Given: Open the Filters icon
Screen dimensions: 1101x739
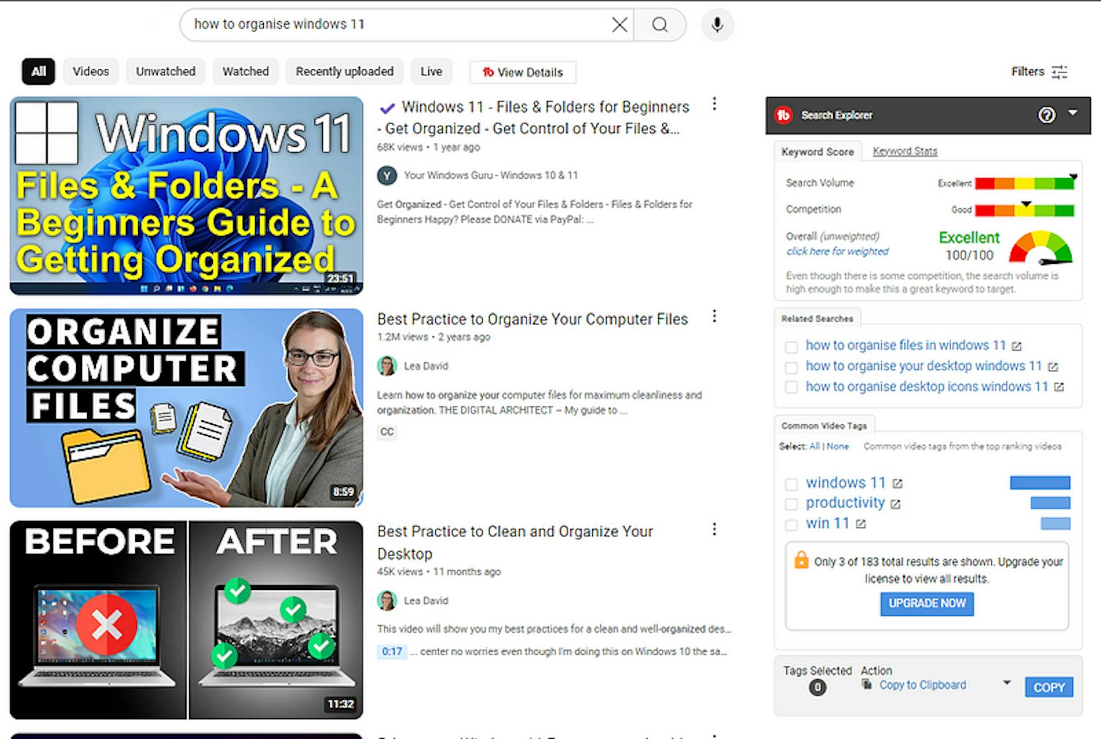Looking at the screenshot, I should (1060, 72).
